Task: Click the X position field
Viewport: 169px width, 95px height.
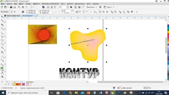Action: pos(33,11)
